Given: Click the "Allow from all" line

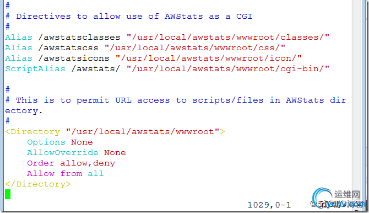Looking at the screenshot, I should [65, 174].
